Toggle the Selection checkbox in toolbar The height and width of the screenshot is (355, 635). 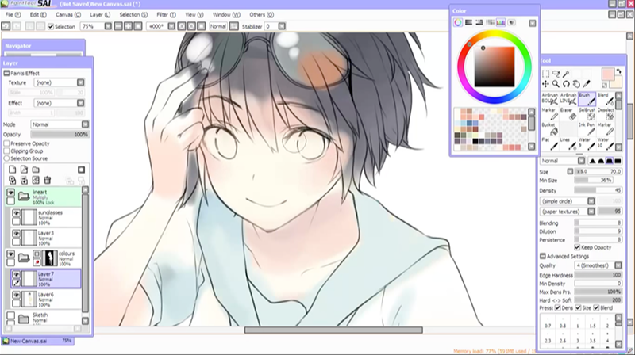click(x=51, y=27)
